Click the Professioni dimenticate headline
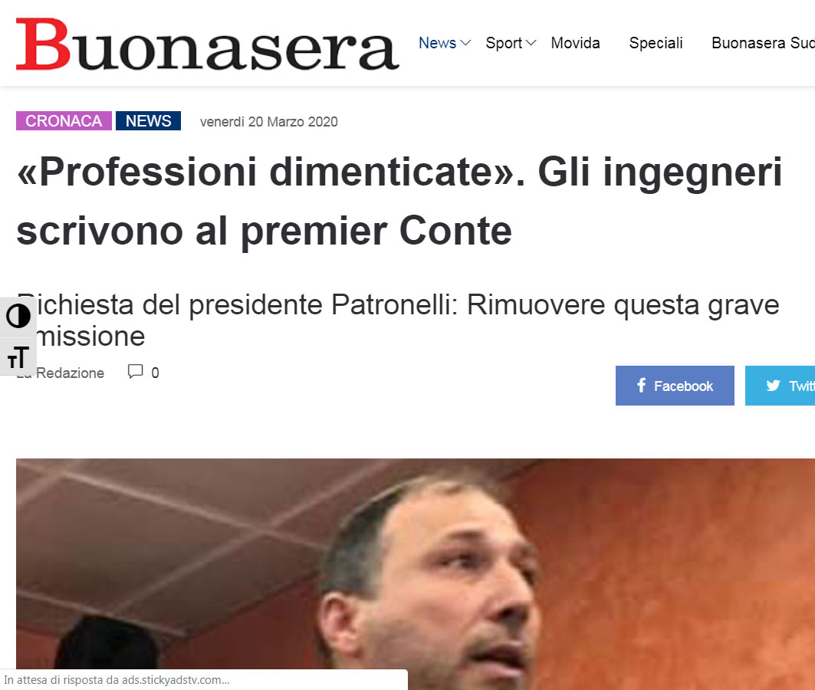 click(399, 201)
